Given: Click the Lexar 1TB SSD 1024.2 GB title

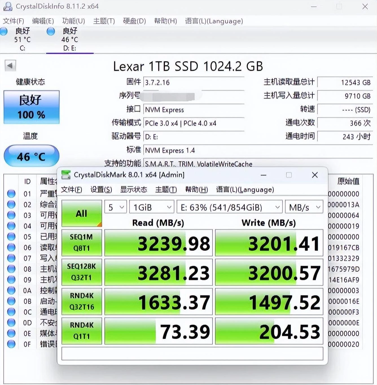Looking at the screenshot, I should click(188, 67).
